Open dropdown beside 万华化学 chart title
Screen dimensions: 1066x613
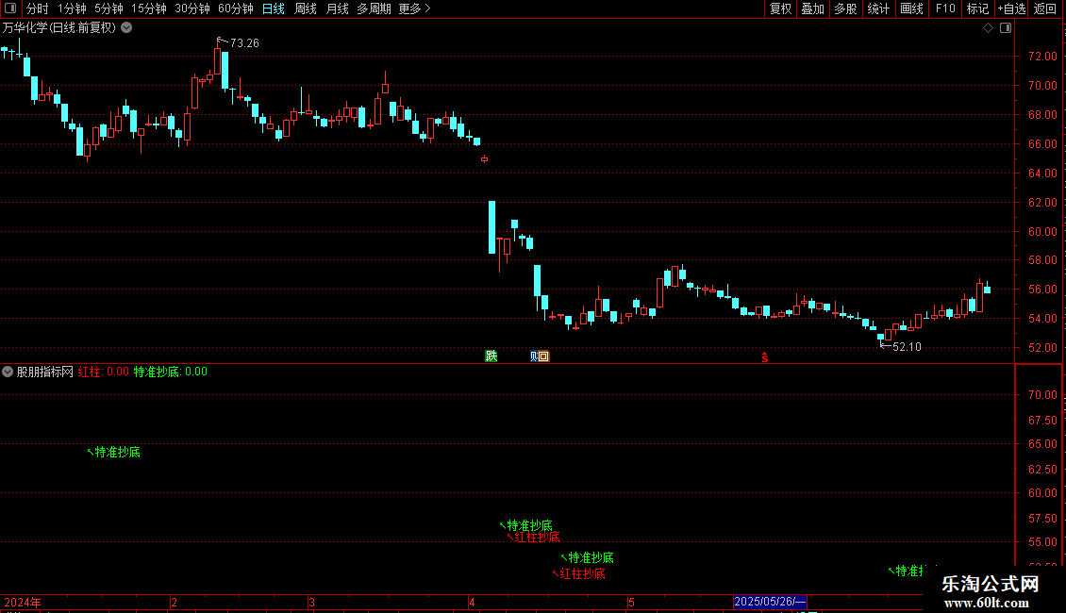[x=126, y=28]
